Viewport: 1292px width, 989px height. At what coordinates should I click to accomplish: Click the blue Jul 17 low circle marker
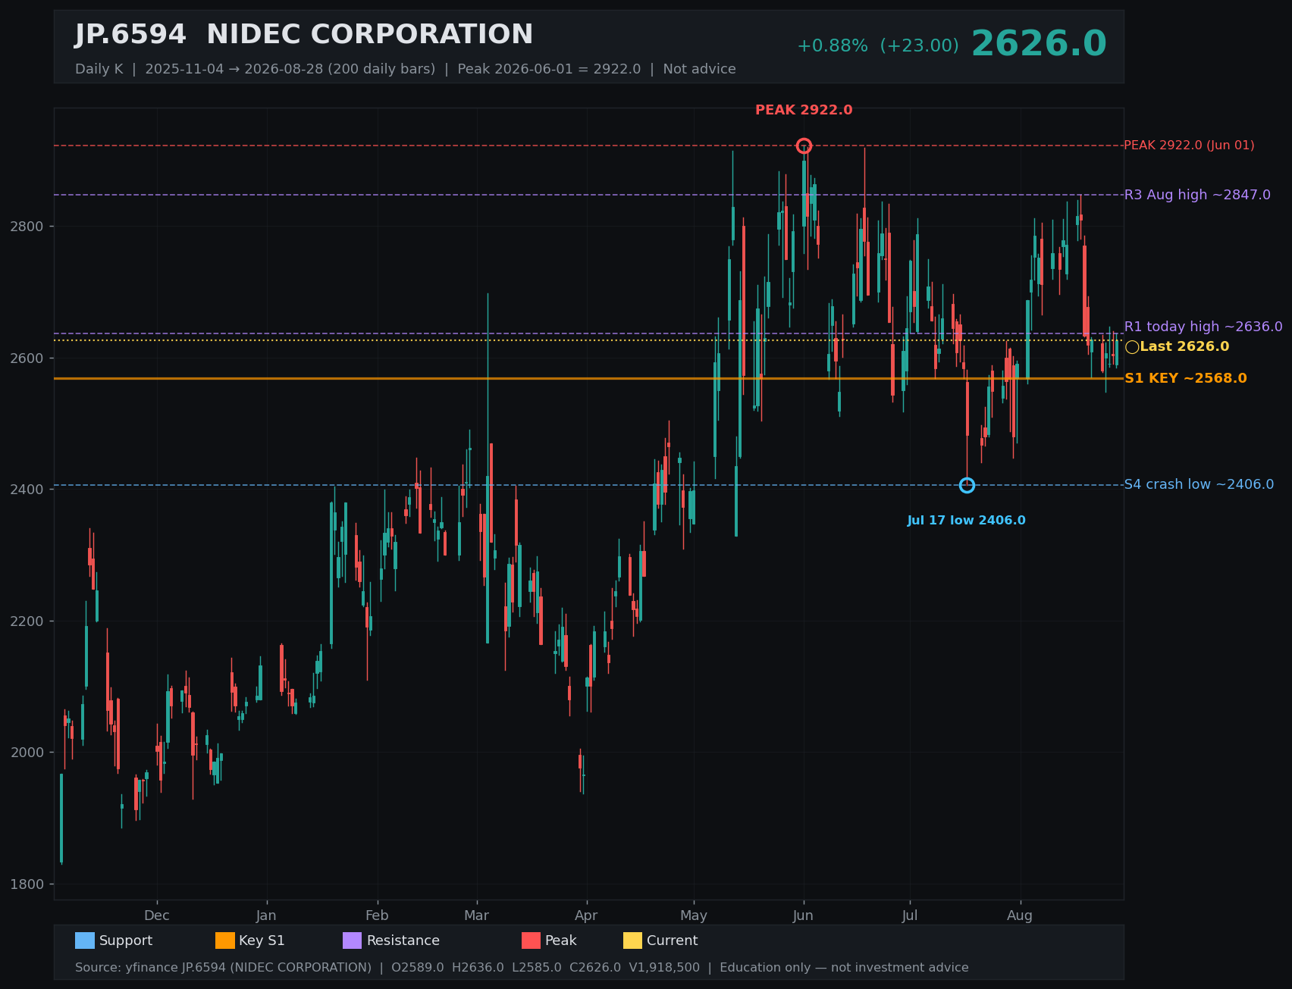pyautogui.click(x=967, y=485)
